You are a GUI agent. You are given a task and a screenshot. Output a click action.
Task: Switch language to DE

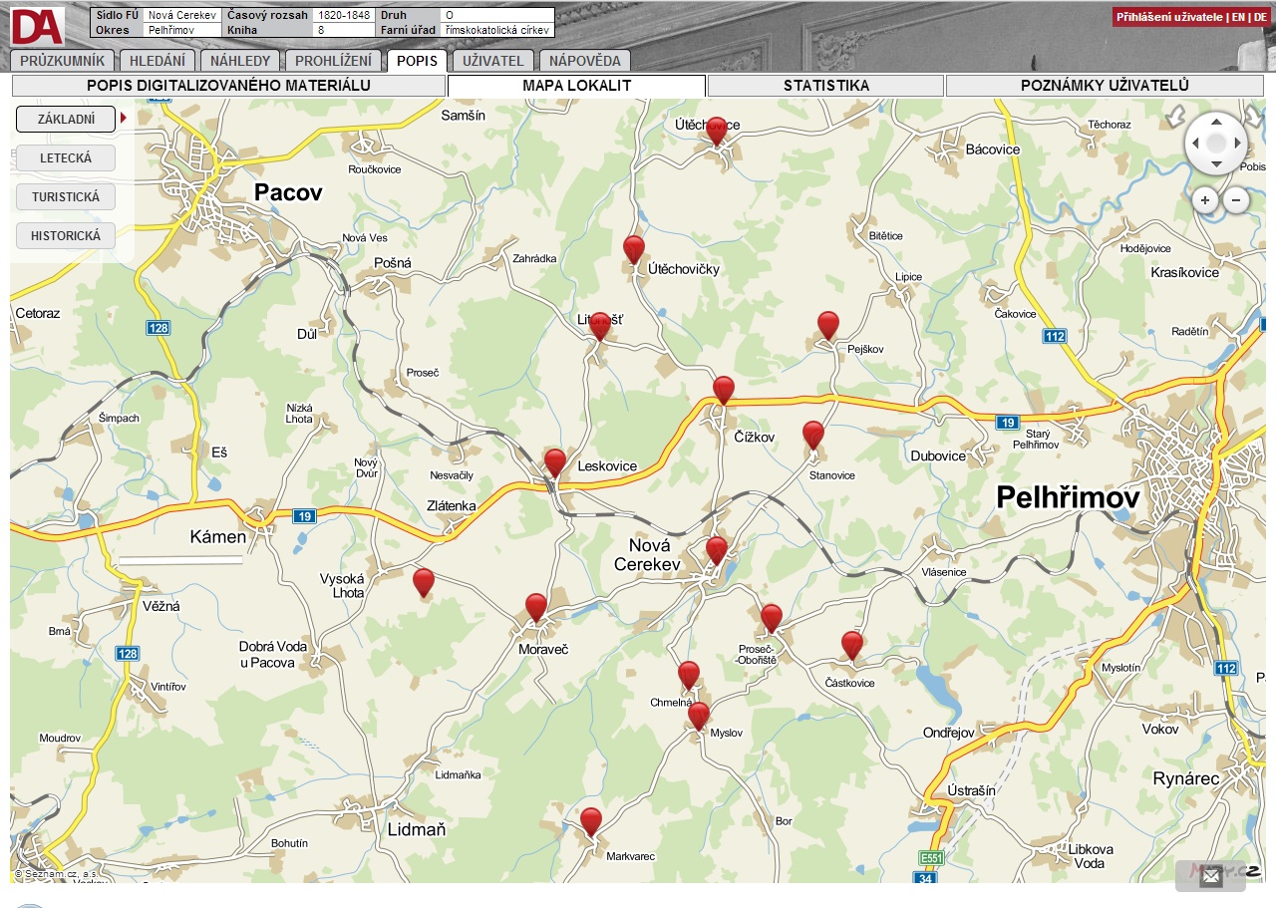1260,17
